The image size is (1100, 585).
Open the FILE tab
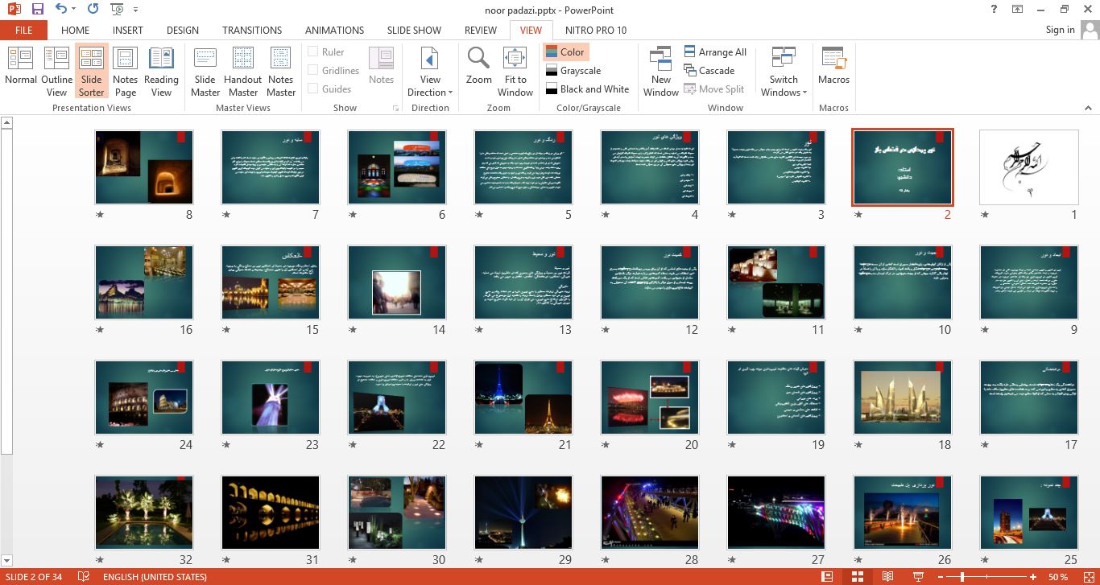(x=23, y=30)
